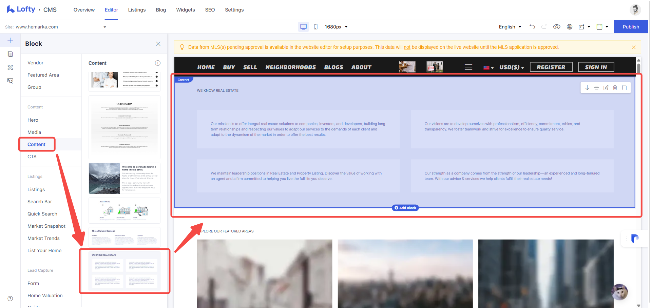Screen dimensions: 651x308
Task: Move the Content block down
Action: [x=587, y=88]
